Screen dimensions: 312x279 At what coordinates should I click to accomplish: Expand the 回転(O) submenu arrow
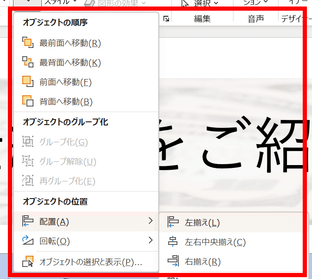150,240
